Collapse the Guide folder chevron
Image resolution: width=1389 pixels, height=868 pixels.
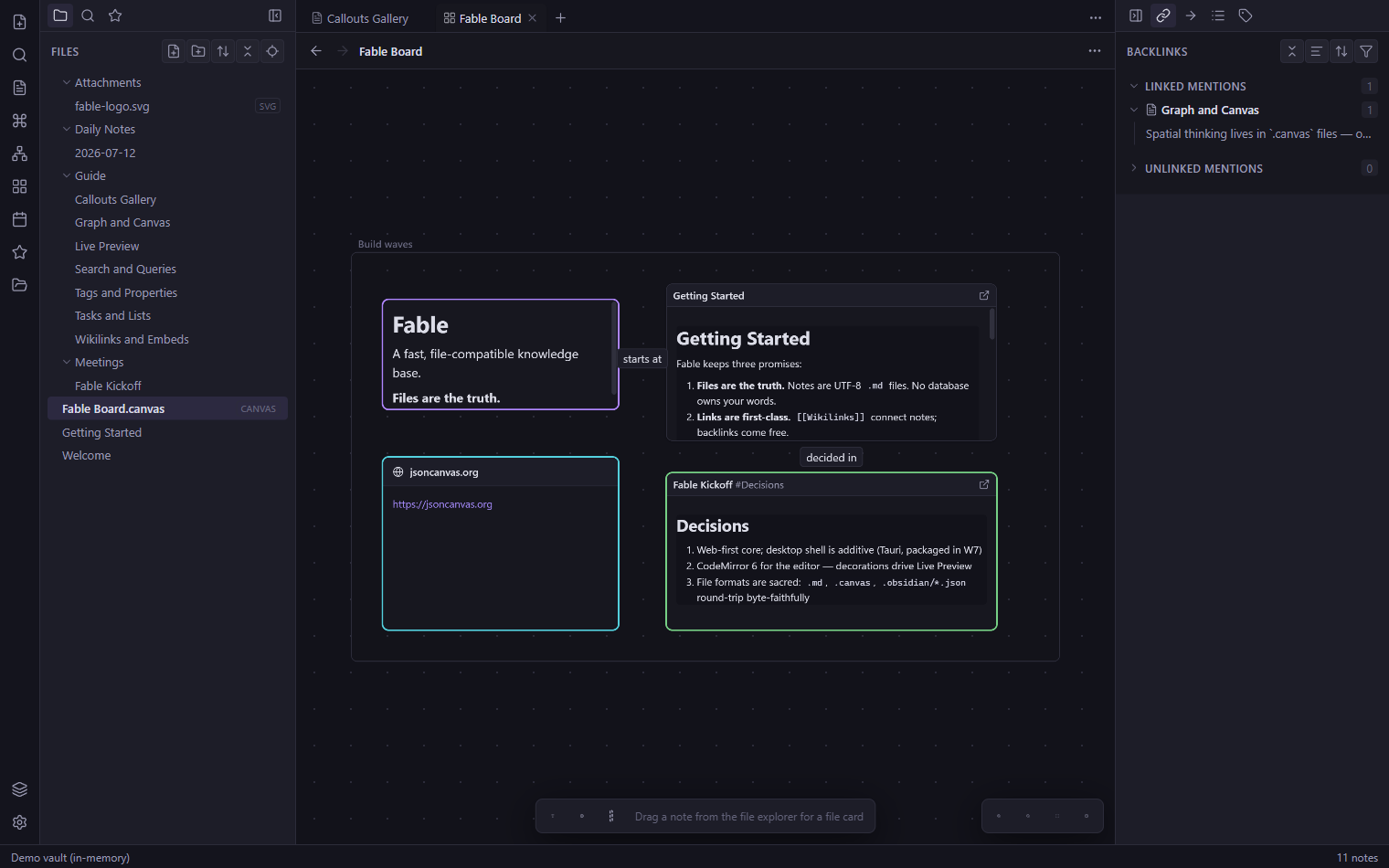coord(67,175)
